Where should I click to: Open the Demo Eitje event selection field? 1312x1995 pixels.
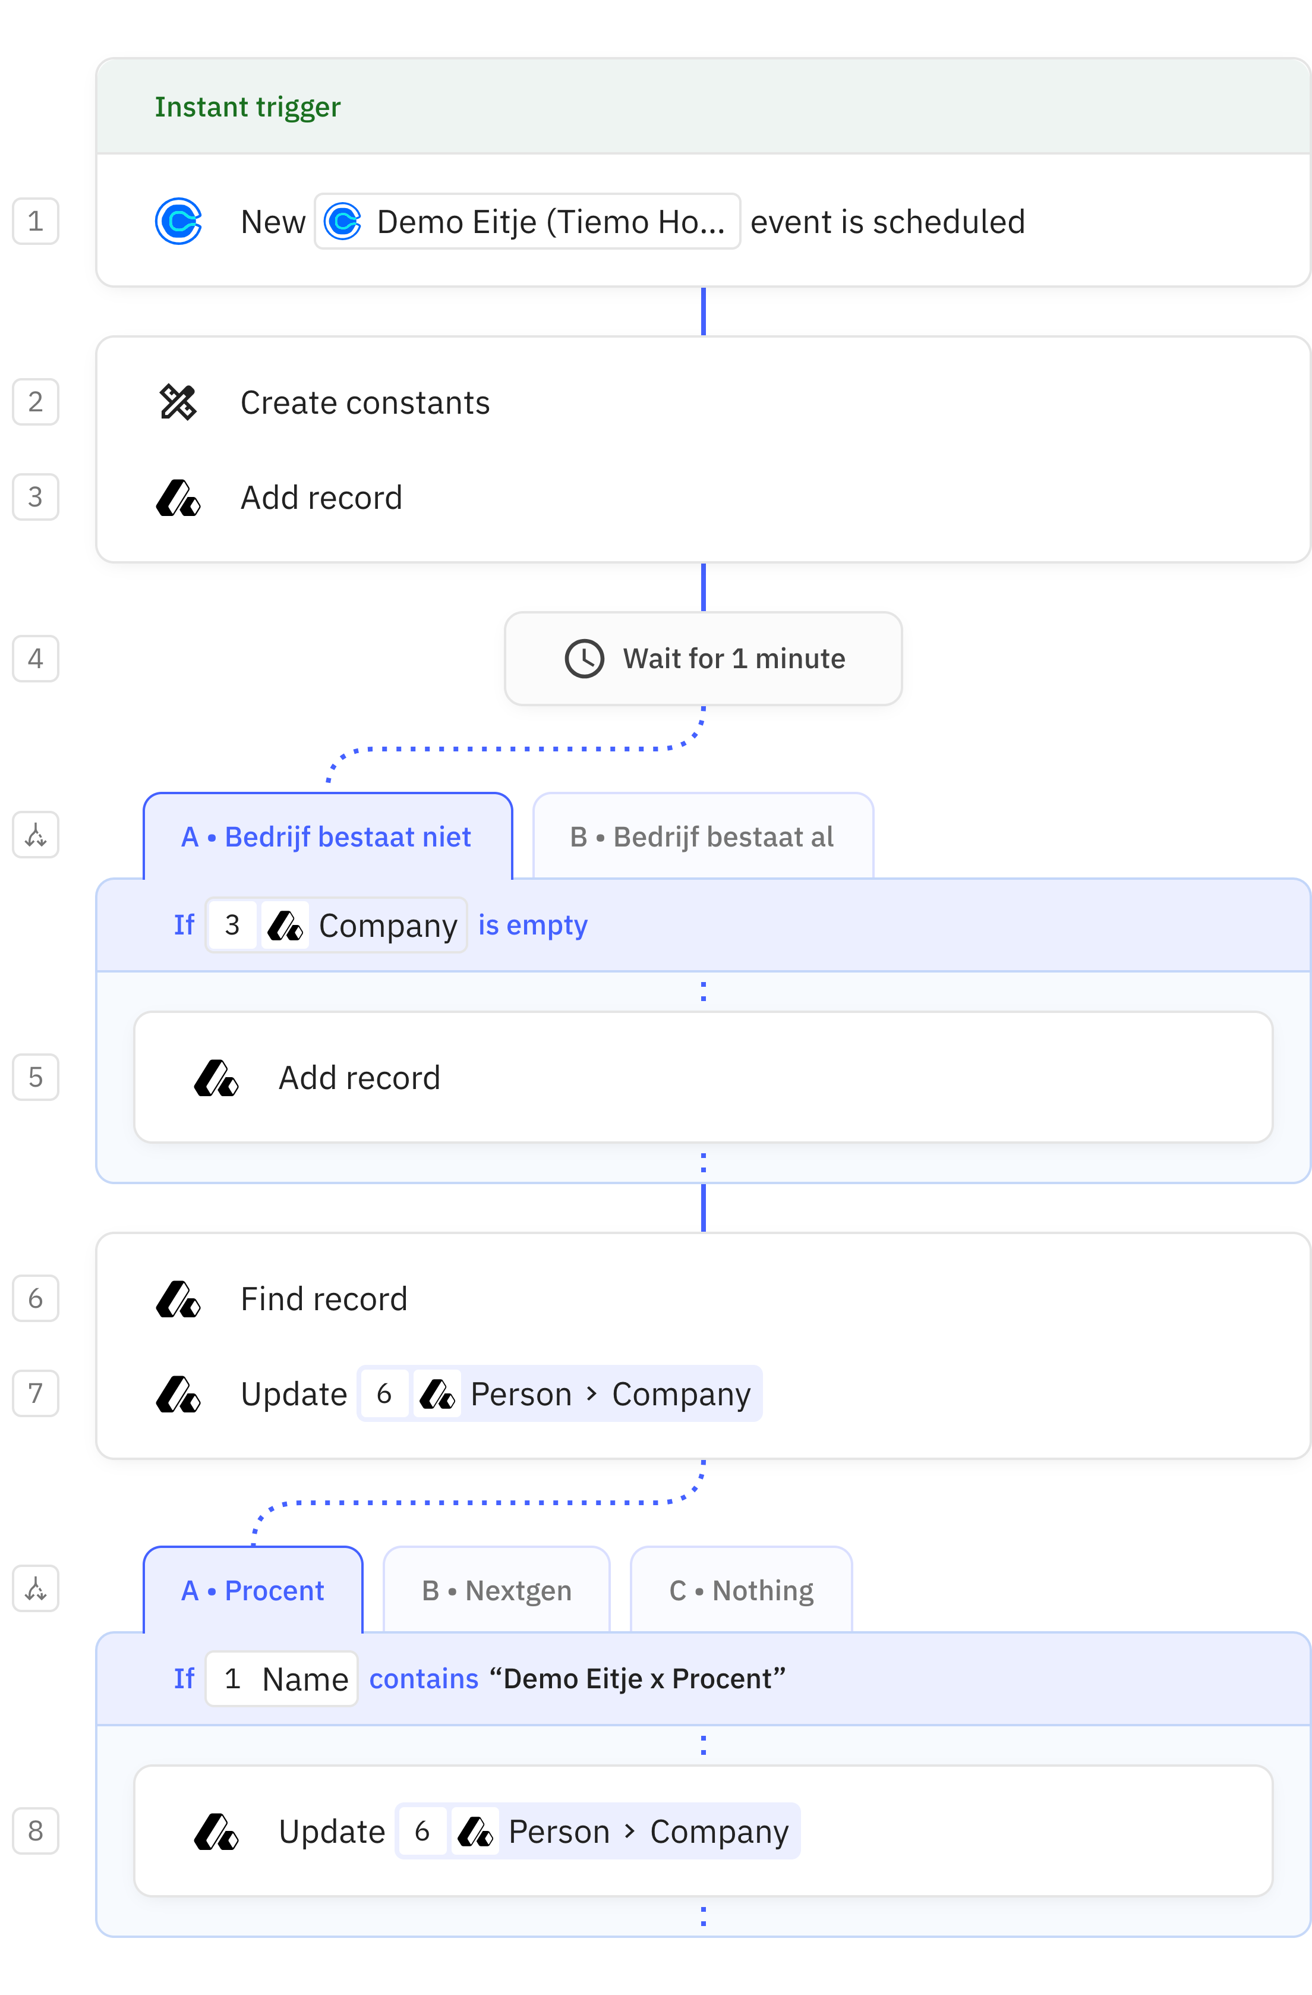[x=527, y=221]
